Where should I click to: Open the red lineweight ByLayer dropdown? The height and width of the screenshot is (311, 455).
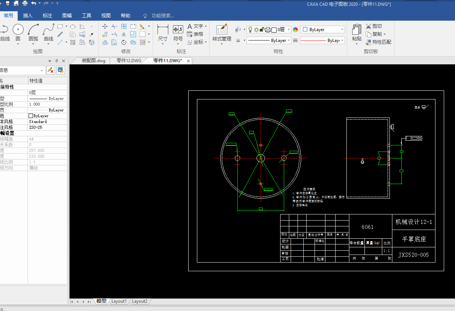[322, 41]
